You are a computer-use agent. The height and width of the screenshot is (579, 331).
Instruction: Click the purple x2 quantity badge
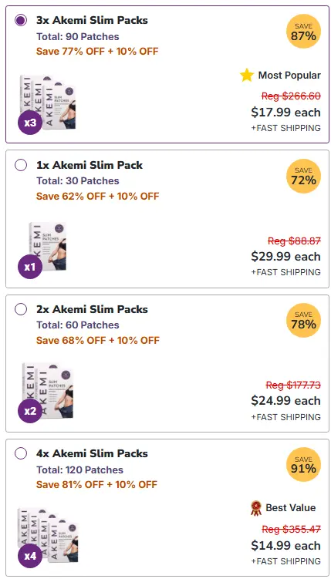coord(30,411)
